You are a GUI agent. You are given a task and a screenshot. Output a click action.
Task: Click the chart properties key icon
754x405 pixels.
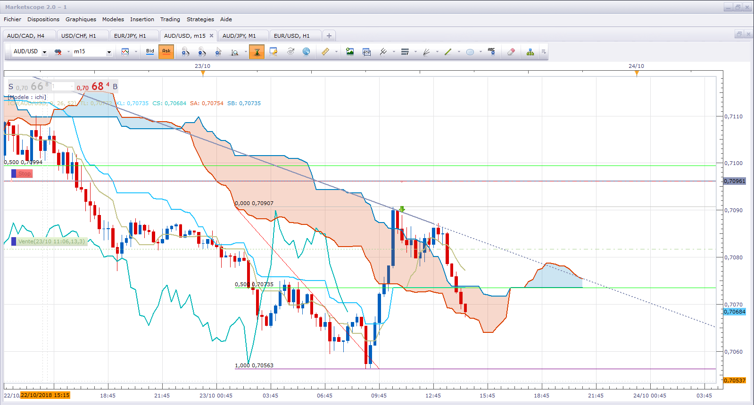273,52
